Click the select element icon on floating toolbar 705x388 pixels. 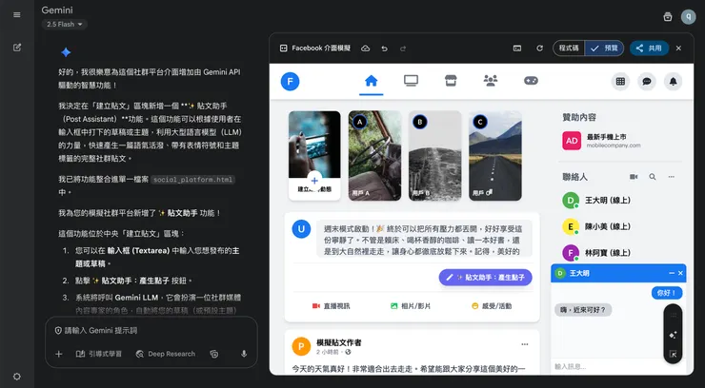673,354
